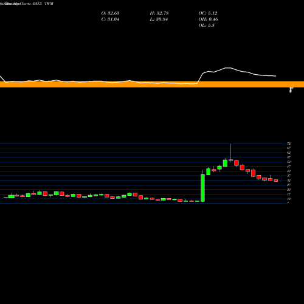The image size is (304, 304).
Task: Click the small marker below the orange band
Action: click(291, 90)
